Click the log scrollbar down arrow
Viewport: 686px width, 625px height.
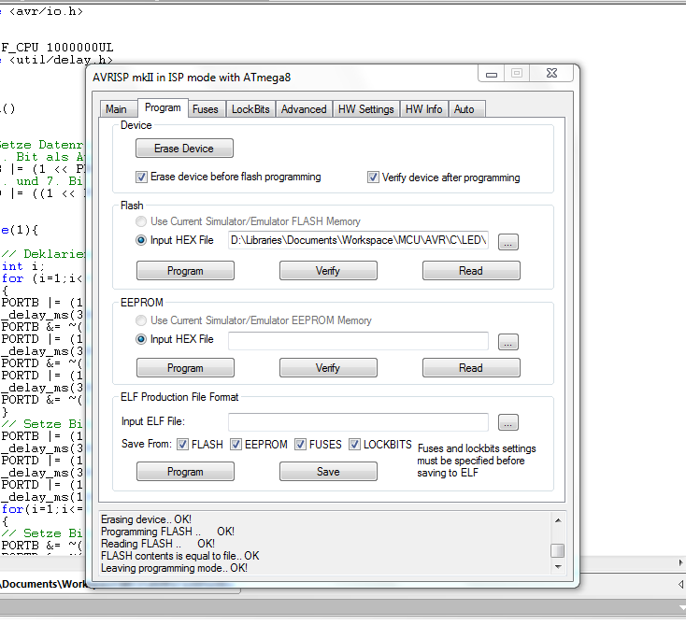tap(558, 567)
